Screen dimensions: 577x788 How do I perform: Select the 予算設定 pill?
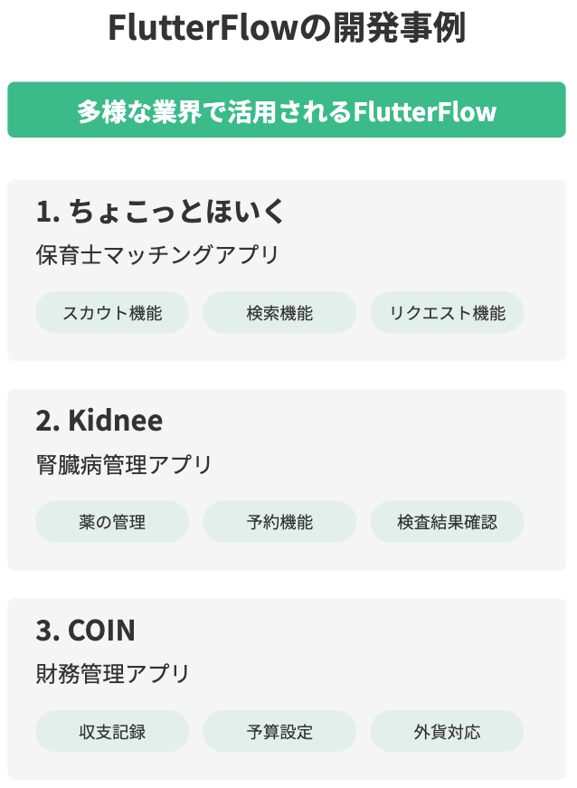tap(279, 731)
